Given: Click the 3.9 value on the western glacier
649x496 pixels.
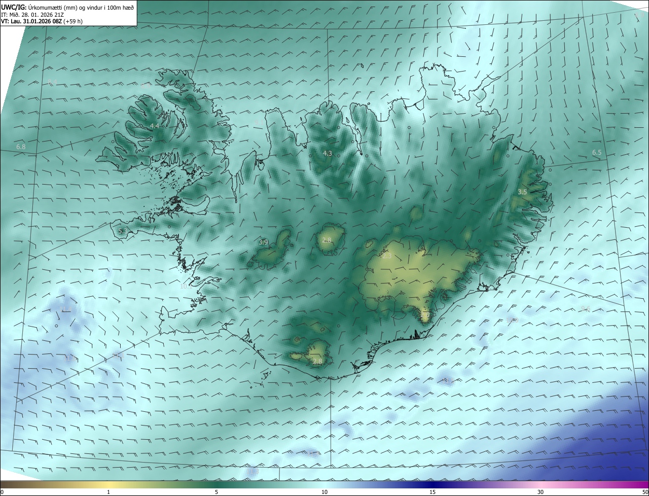Looking at the screenshot, I should pyautogui.click(x=263, y=242).
